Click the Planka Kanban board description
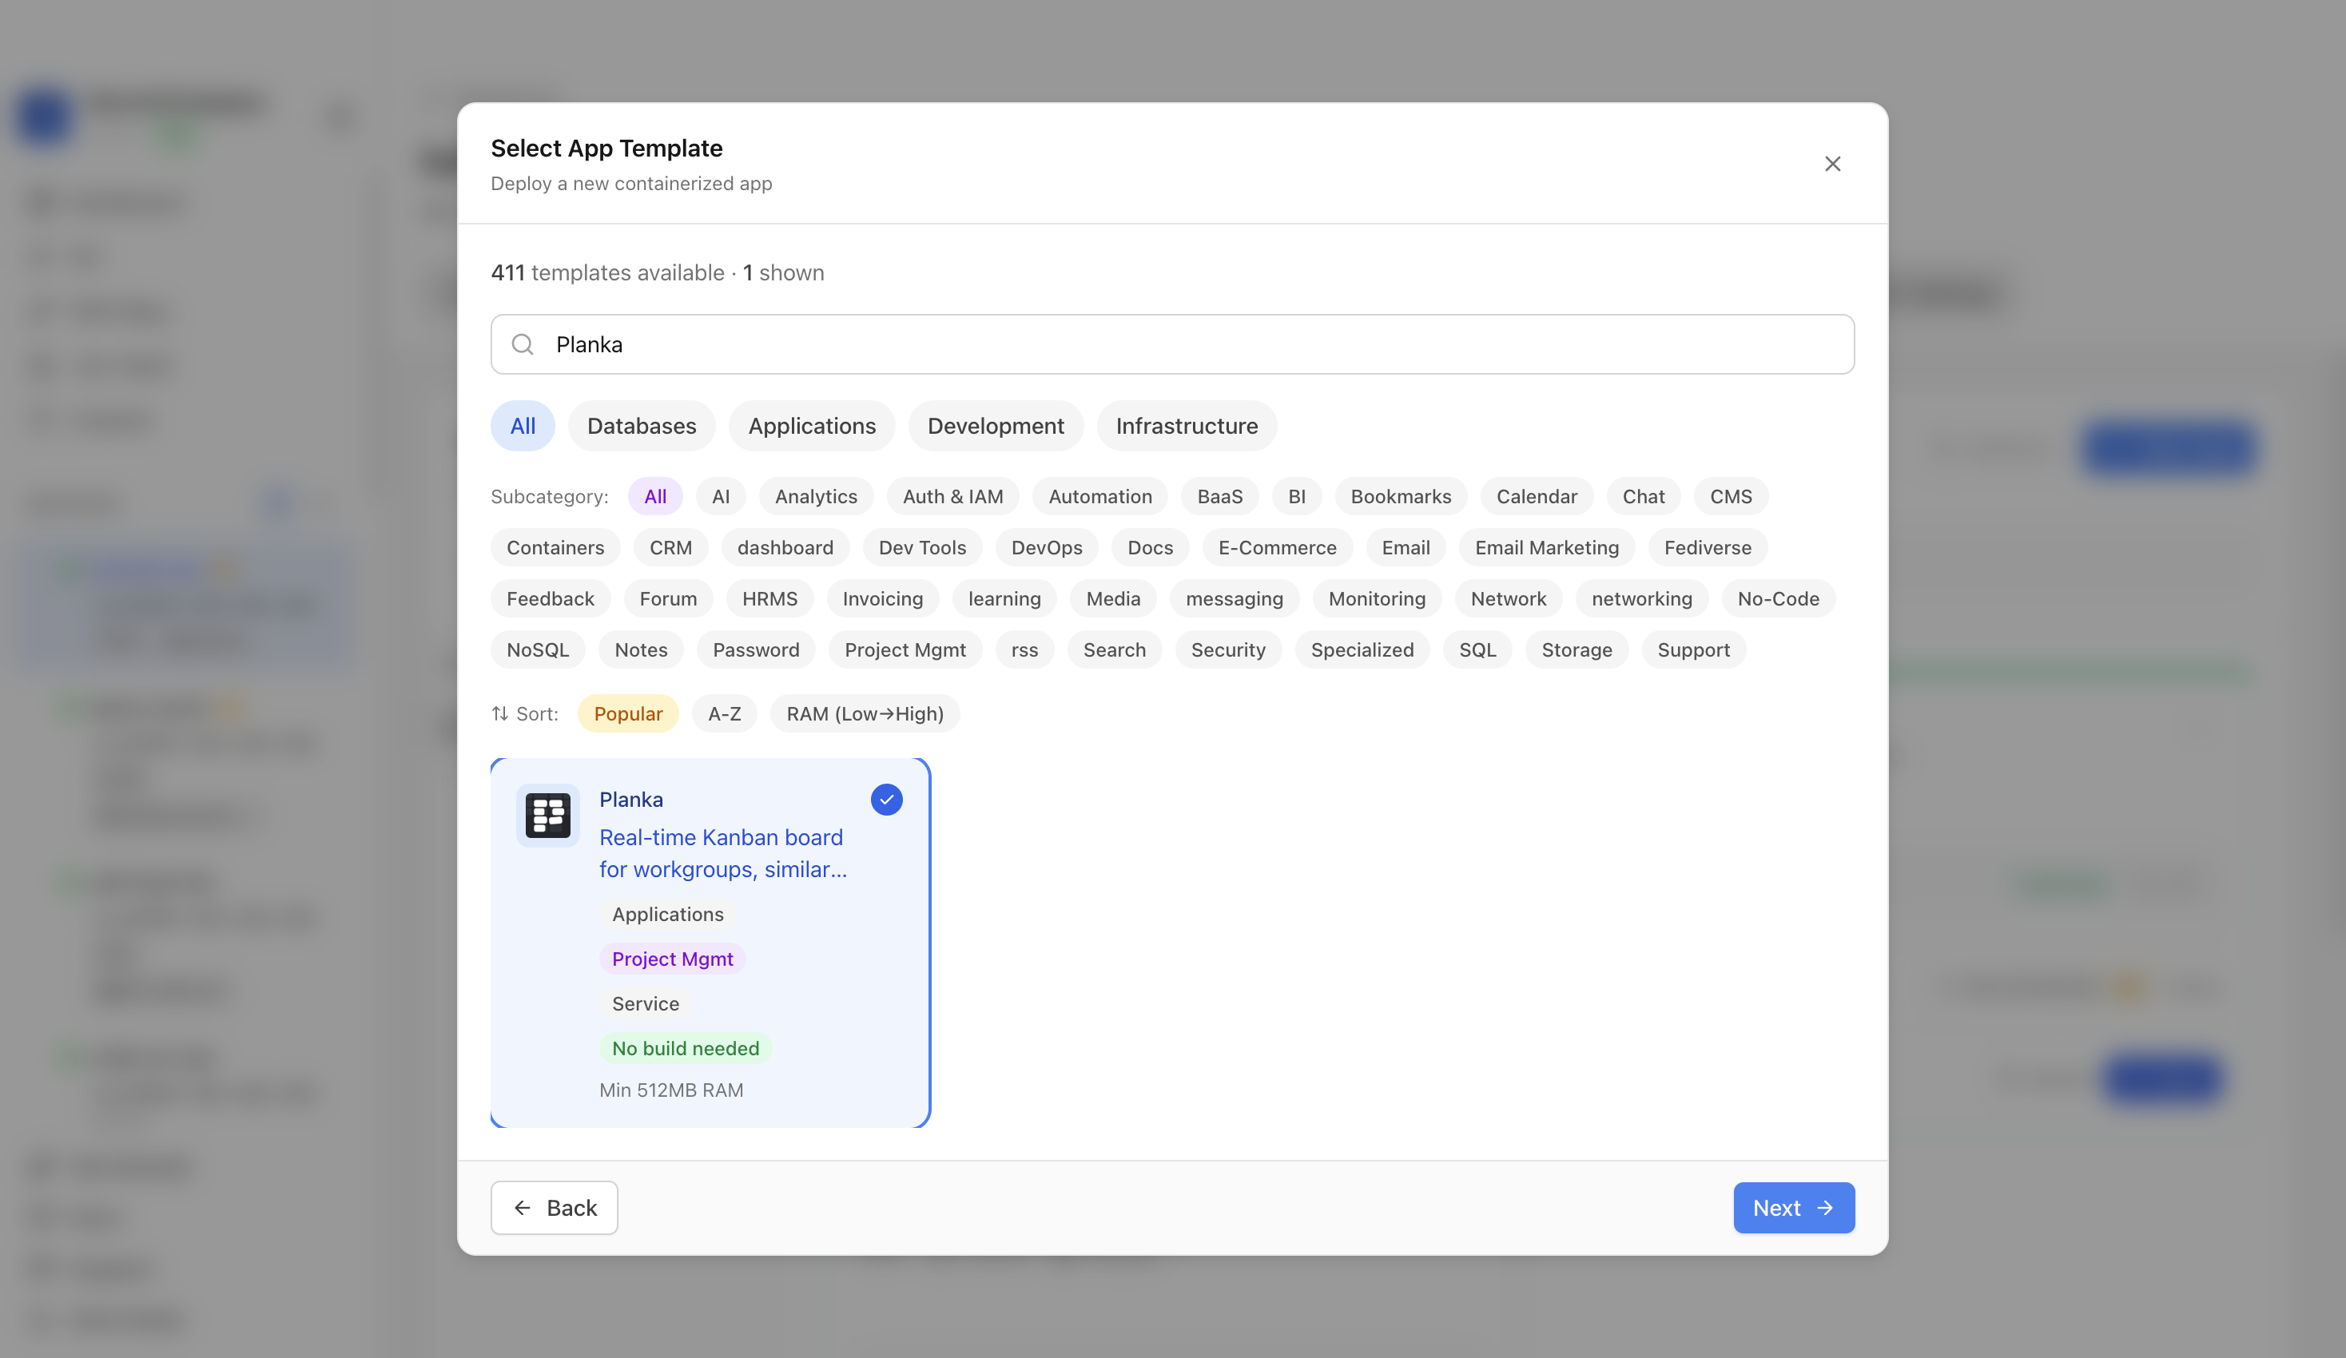The image size is (2346, 1358). tap(723, 853)
